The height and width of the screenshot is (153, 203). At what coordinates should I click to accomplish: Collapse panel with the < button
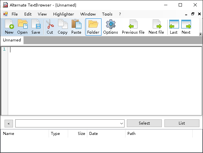(x=9, y=123)
